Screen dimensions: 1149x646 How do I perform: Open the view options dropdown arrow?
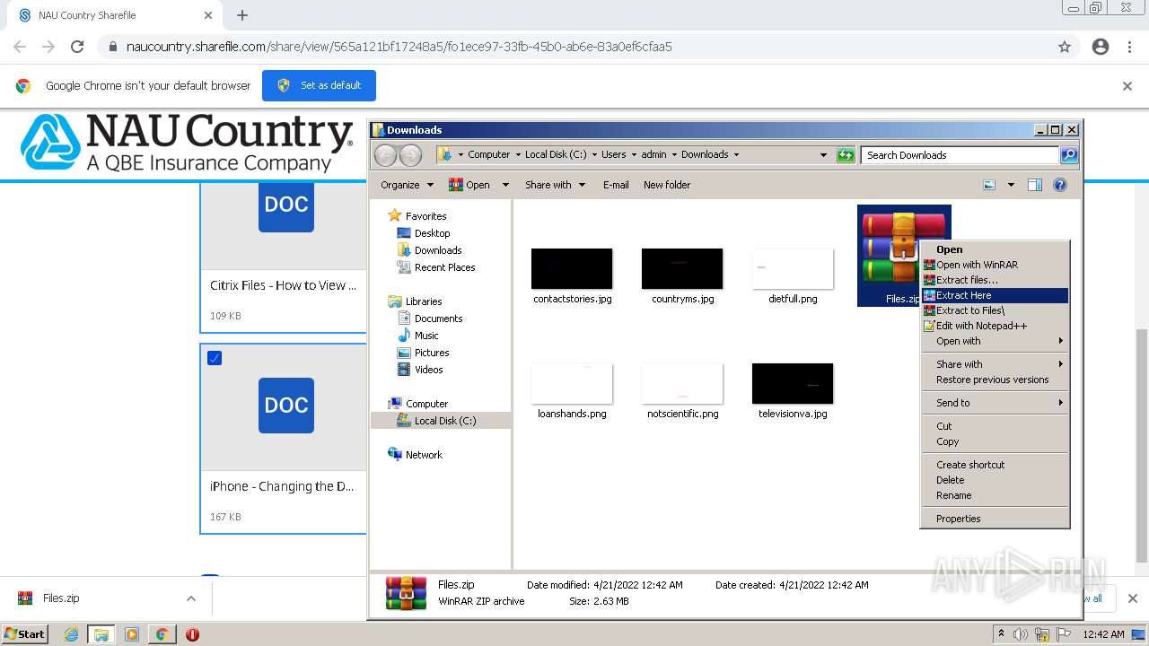pyautogui.click(x=1011, y=185)
